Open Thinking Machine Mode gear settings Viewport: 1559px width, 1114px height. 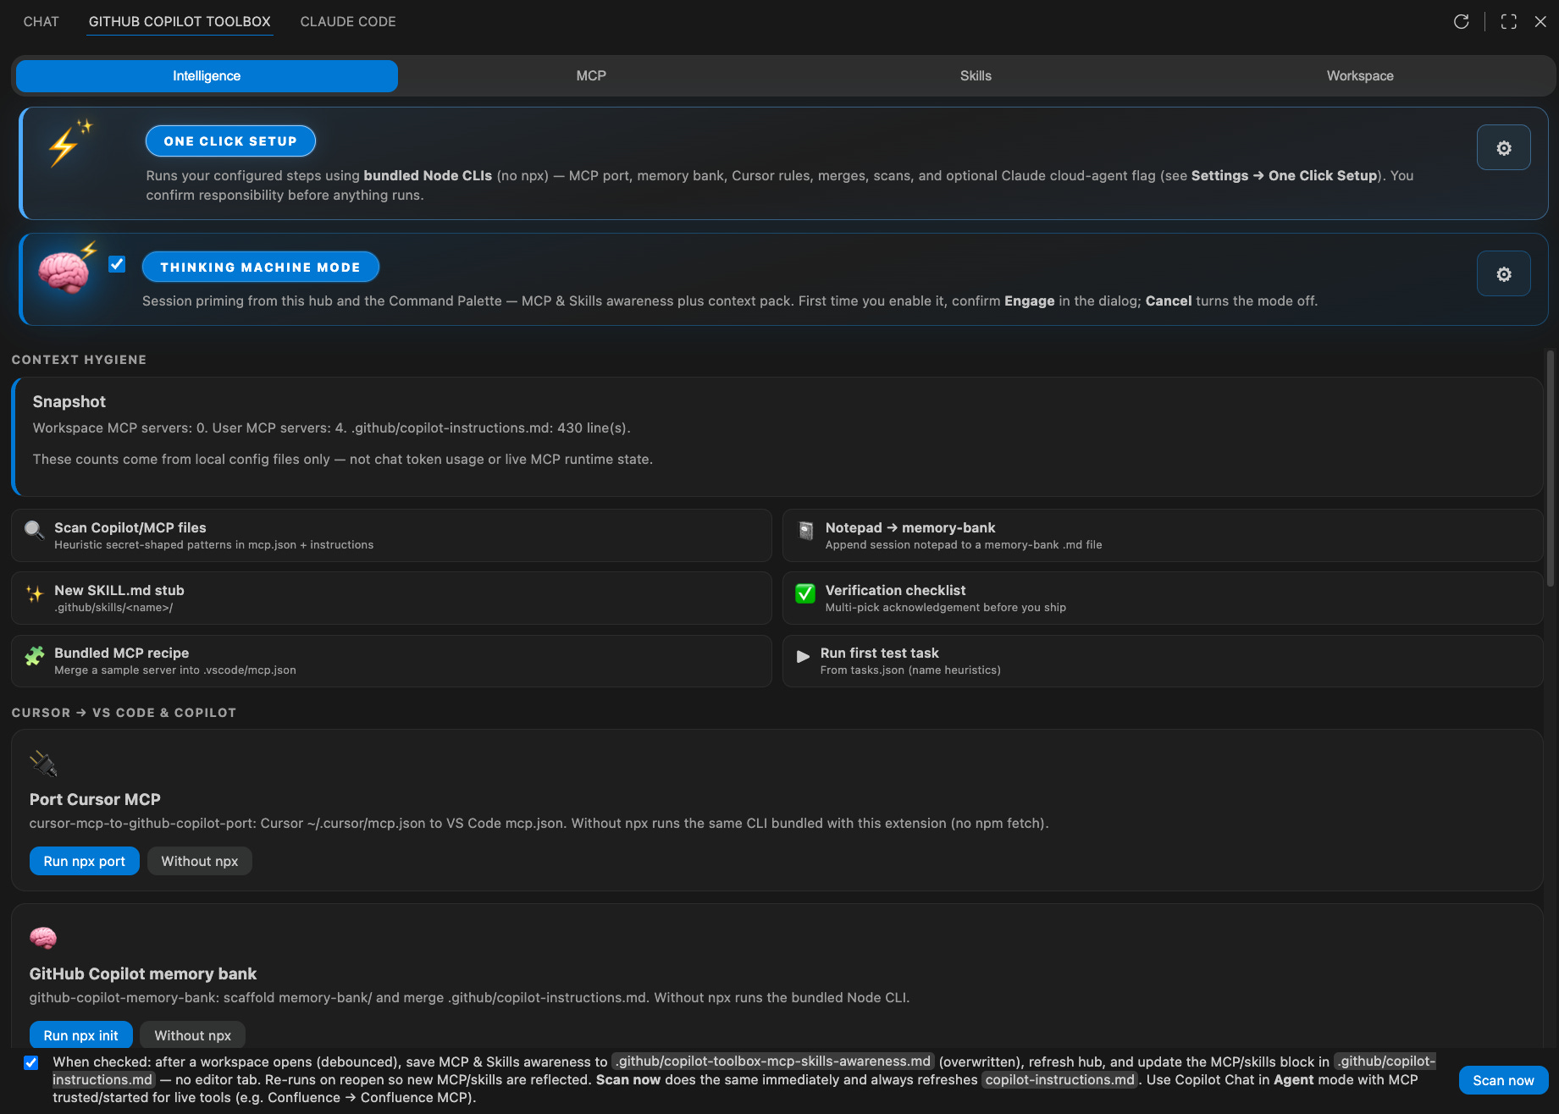coord(1503,274)
